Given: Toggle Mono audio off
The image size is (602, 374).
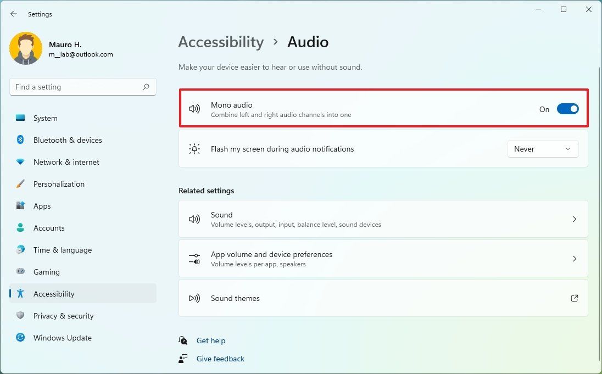Looking at the screenshot, I should click(x=568, y=109).
